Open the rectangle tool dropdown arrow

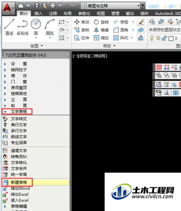[67, 22]
